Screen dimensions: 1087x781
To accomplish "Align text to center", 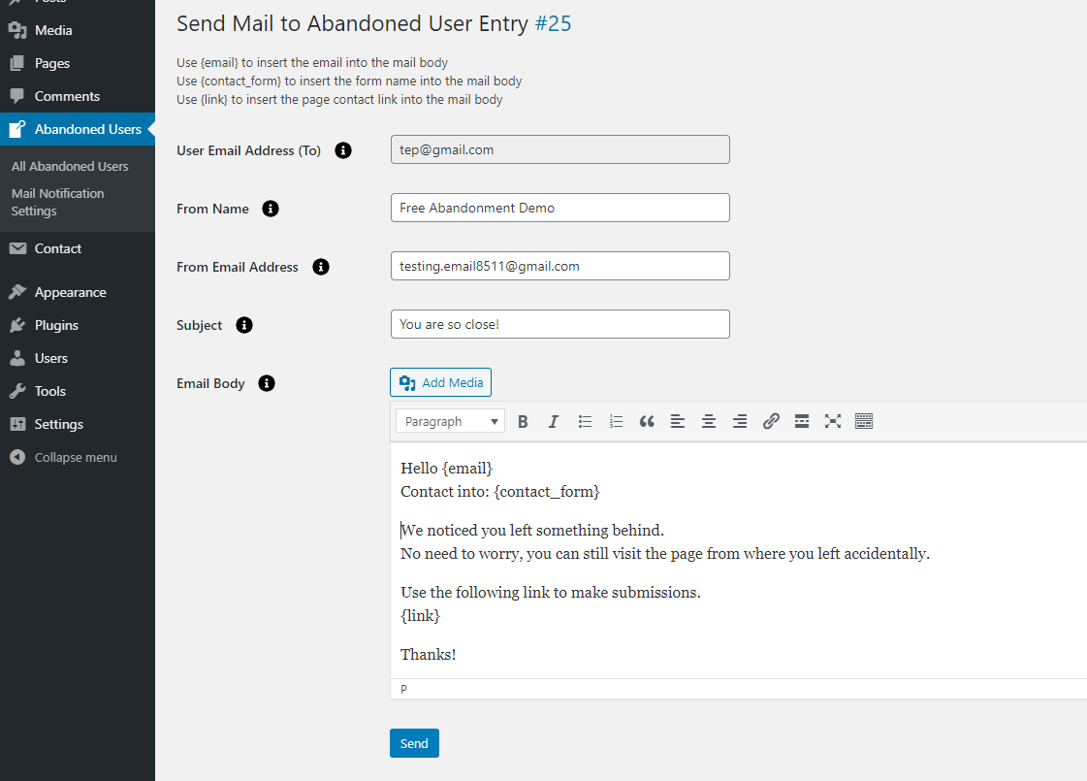I will pyautogui.click(x=709, y=421).
